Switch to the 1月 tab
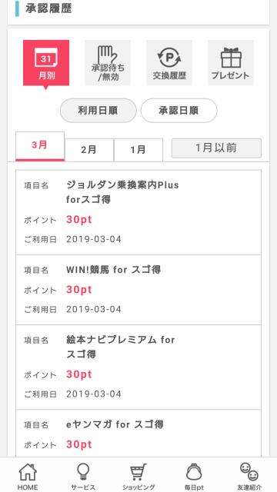 point(138,150)
